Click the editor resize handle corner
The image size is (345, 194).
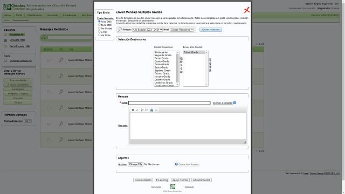[245, 142]
